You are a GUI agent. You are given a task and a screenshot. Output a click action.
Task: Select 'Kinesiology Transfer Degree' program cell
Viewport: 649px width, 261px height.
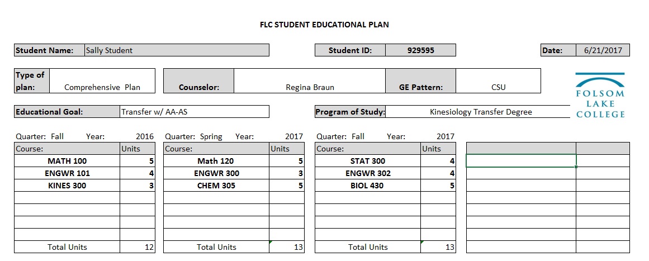coord(477,112)
